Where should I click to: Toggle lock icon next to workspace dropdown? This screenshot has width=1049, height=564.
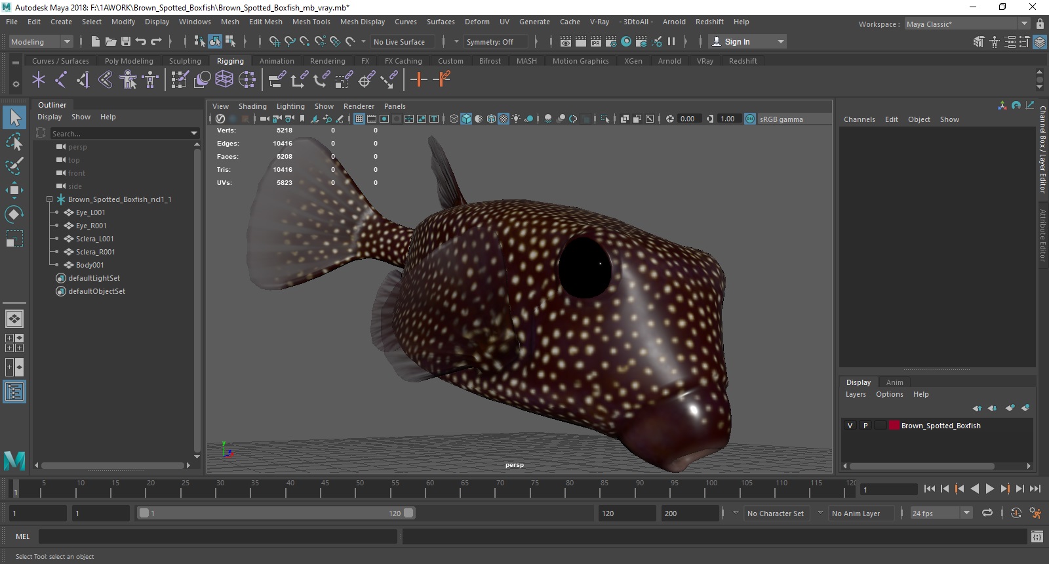pyautogui.click(x=1039, y=24)
